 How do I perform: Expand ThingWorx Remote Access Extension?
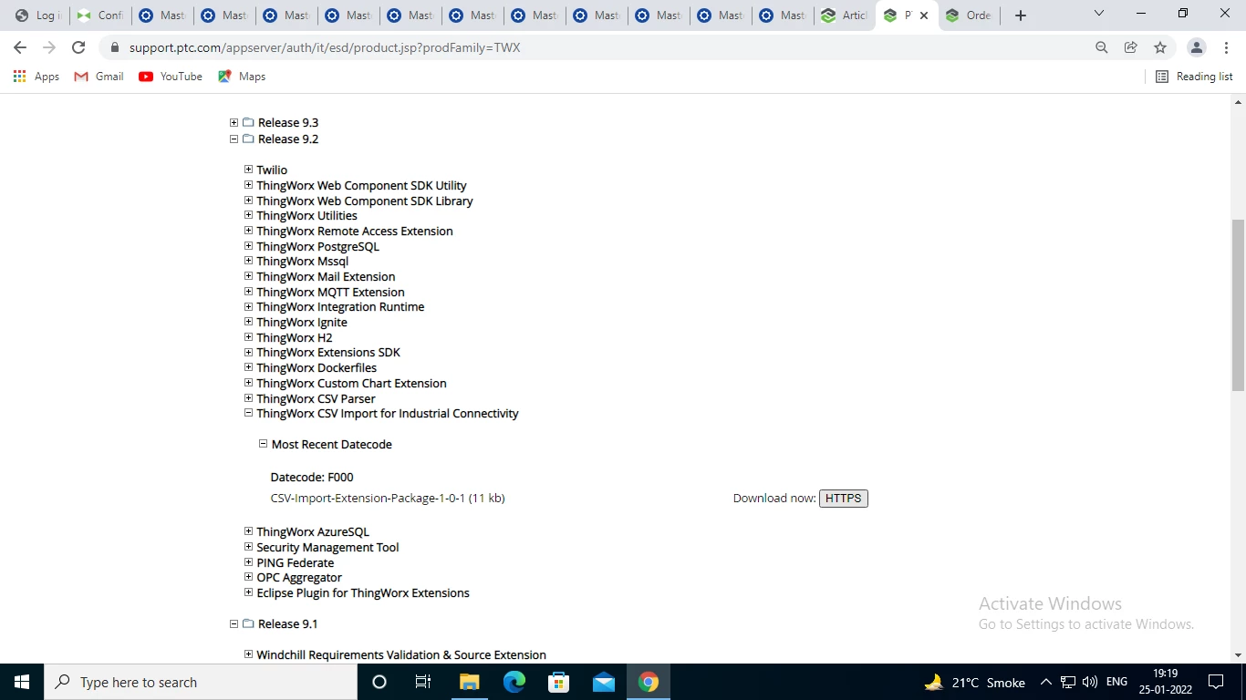coord(248,231)
